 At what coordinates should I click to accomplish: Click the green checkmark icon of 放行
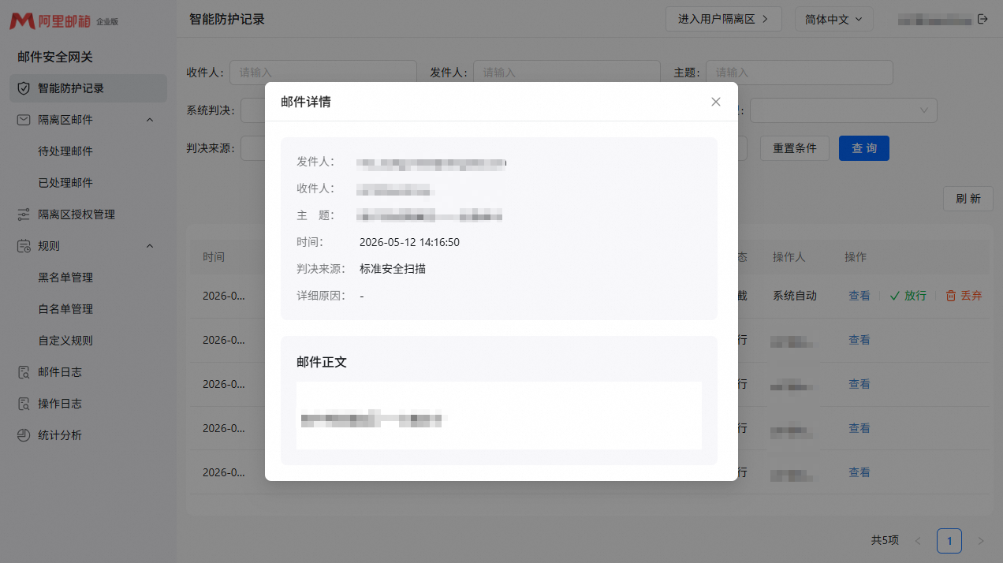(x=894, y=296)
